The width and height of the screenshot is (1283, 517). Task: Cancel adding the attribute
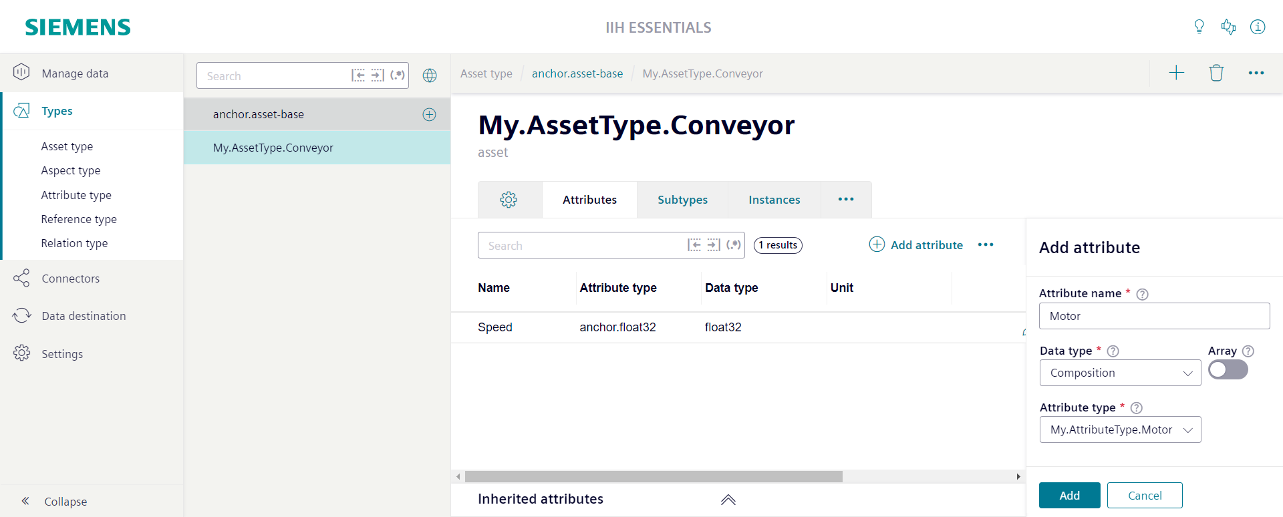tap(1145, 495)
